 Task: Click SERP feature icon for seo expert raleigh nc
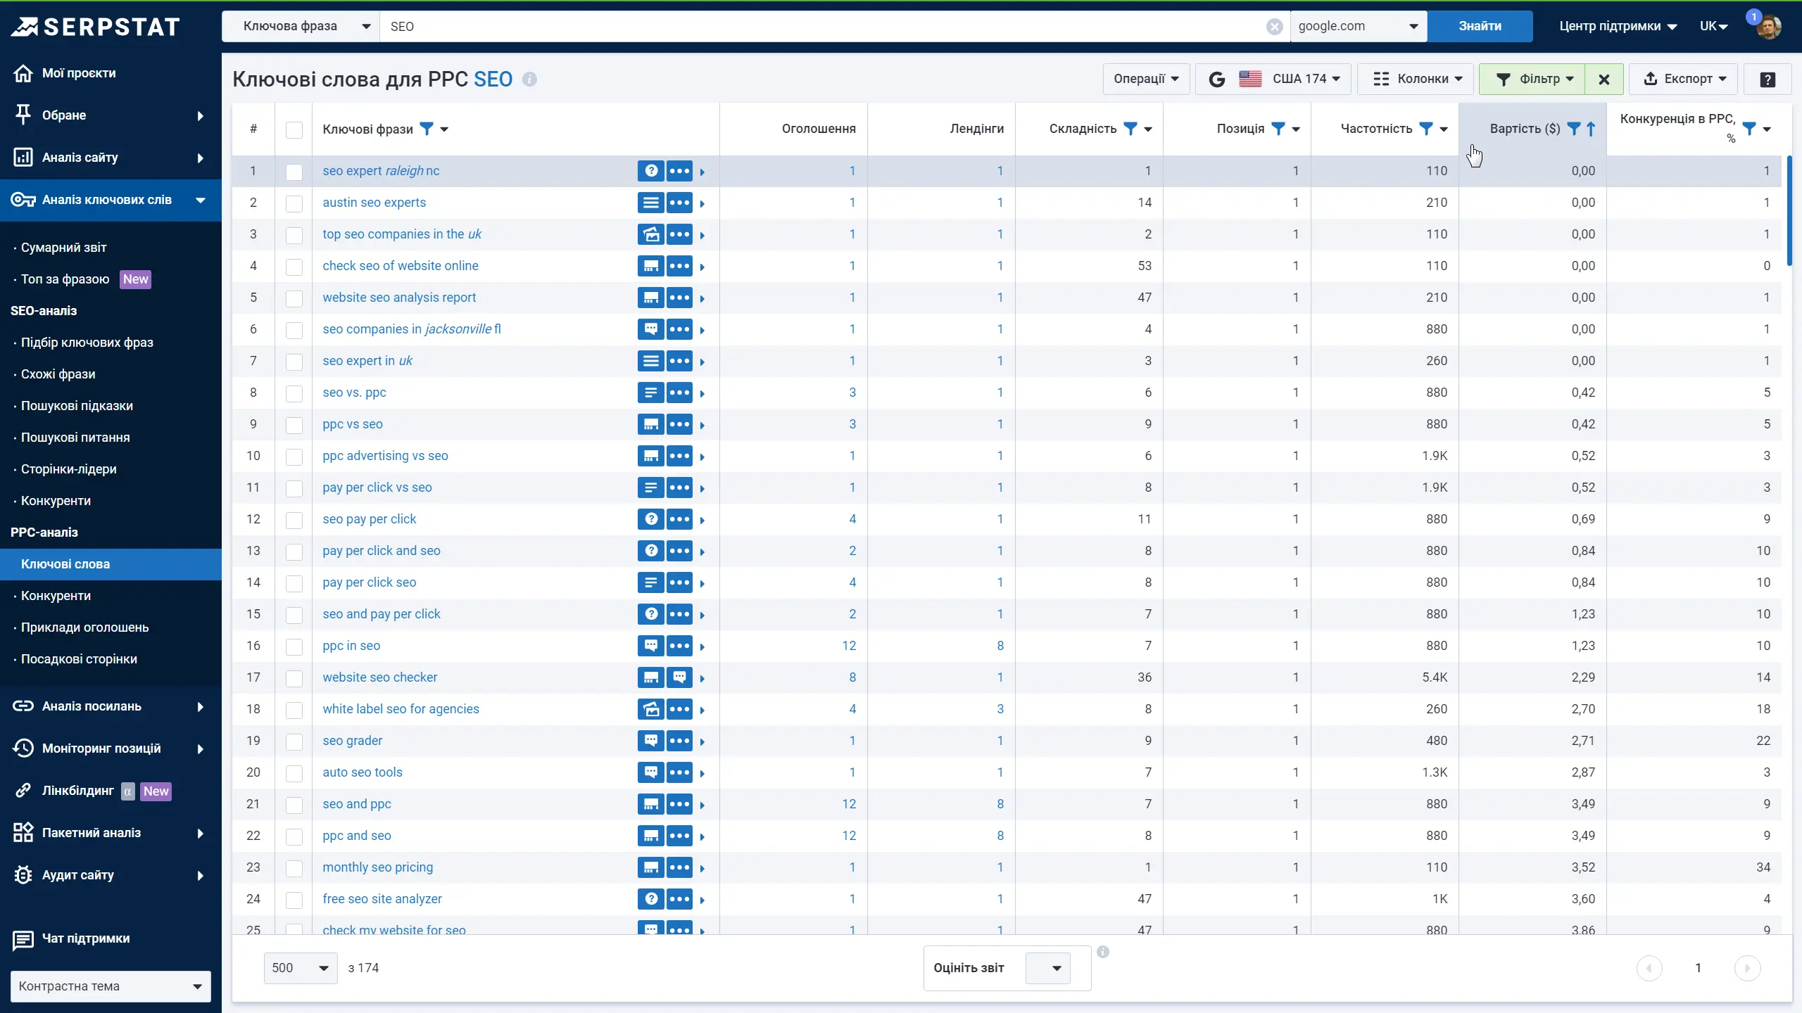point(651,171)
